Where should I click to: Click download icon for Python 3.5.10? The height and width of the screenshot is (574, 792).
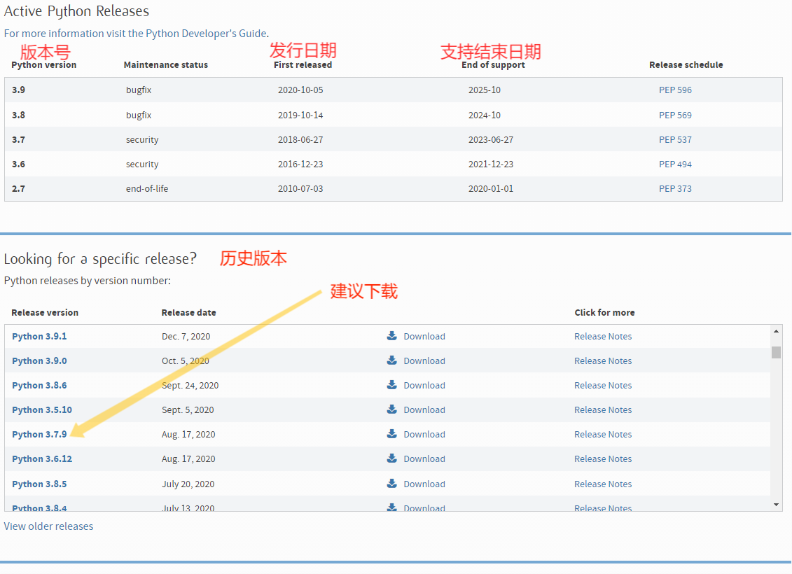coord(391,409)
